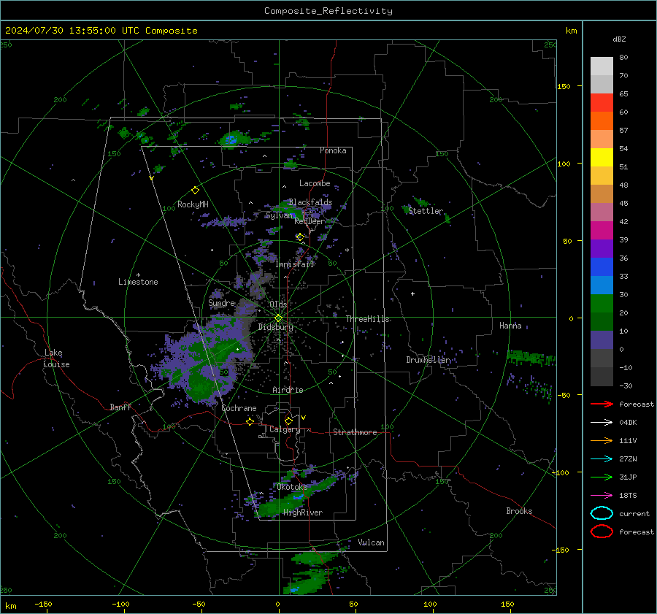Select the bright yellow 54 dBZ swatch
The width and height of the screenshot is (657, 614).
(x=602, y=157)
